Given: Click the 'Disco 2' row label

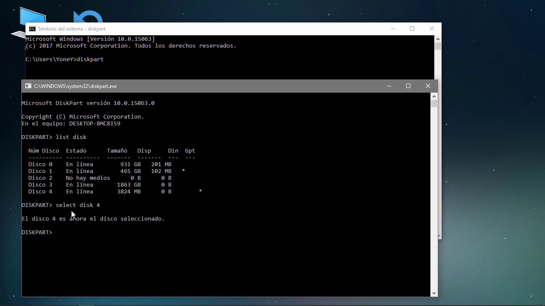Looking at the screenshot, I should [40, 178].
